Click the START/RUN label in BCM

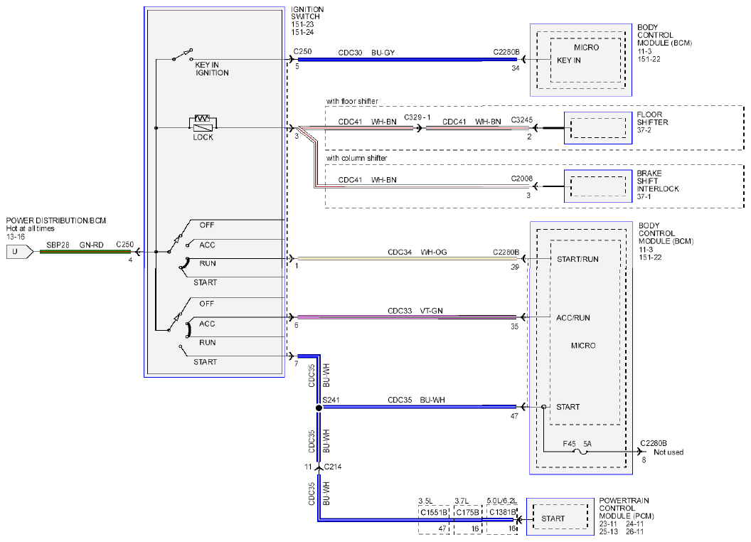click(577, 259)
